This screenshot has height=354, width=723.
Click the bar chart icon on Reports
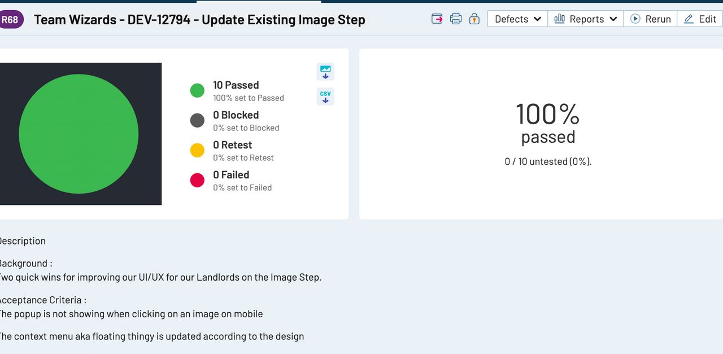coord(559,19)
